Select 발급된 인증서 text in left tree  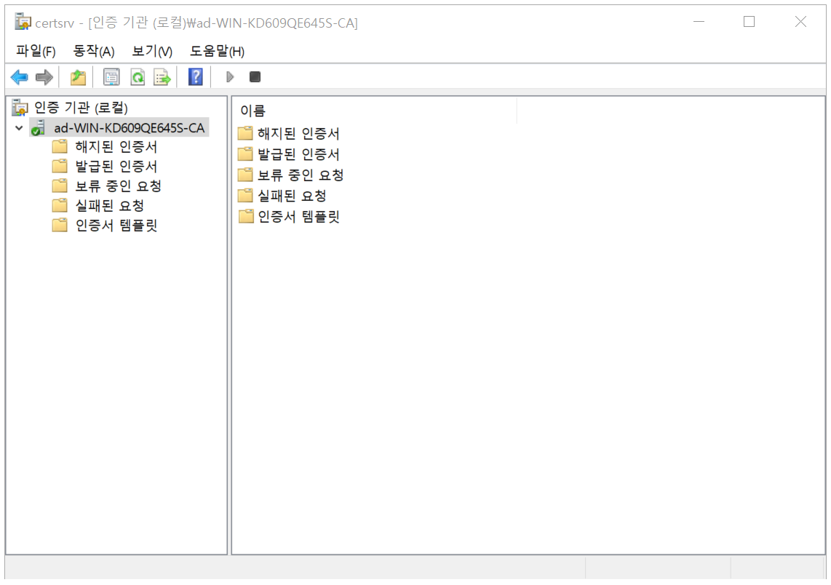pos(116,166)
